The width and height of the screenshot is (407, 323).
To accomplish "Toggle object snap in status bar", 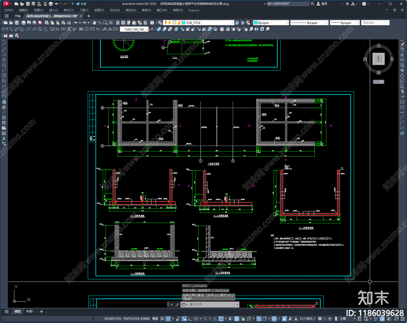I will pos(221,319).
